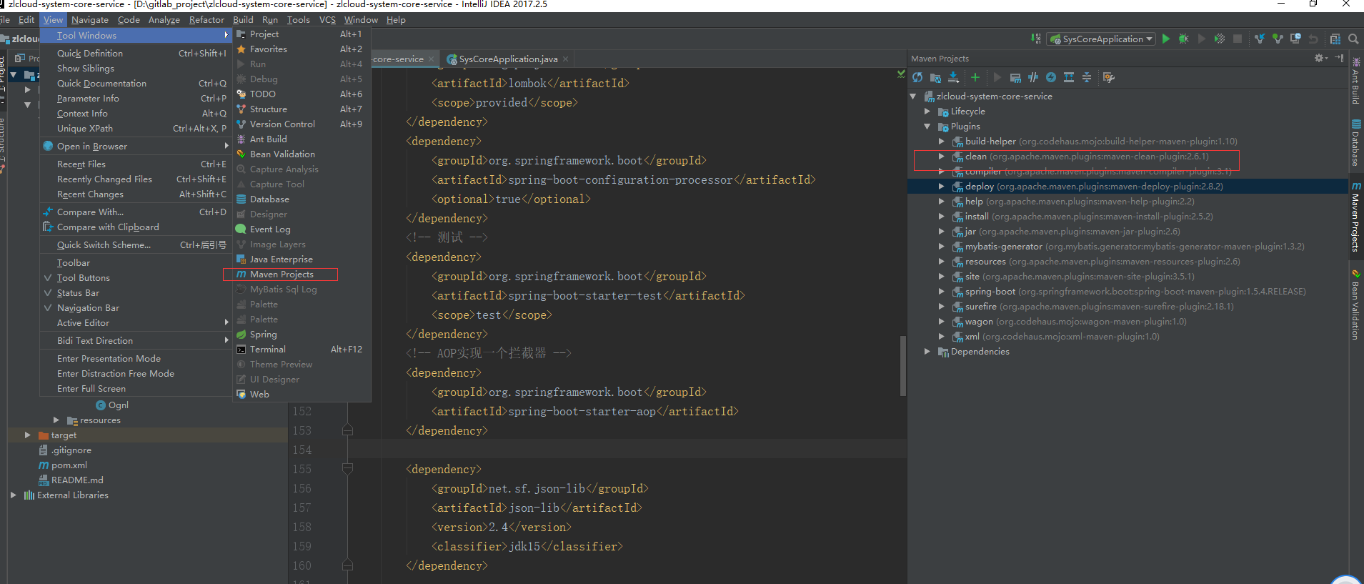Open the Refactor menu
The height and width of the screenshot is (584, 1364).
point(206,20)
